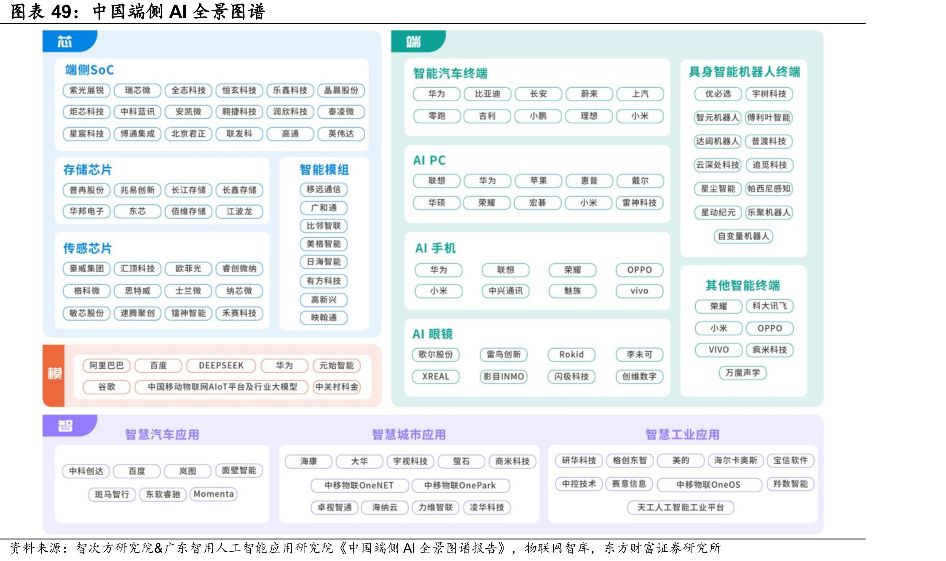The width and height of the screenshot is (946, 561).
Task: Select the 影目INMO entry
Action: click(x=504, y=376)
